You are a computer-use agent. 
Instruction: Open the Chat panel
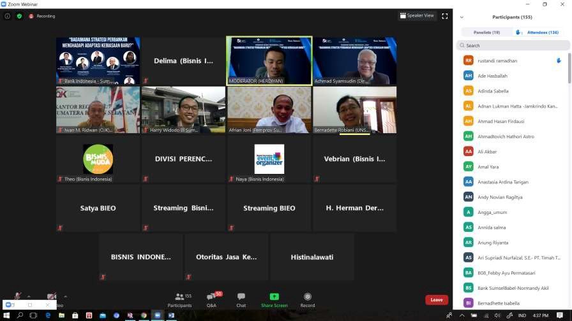coord(241,299)
